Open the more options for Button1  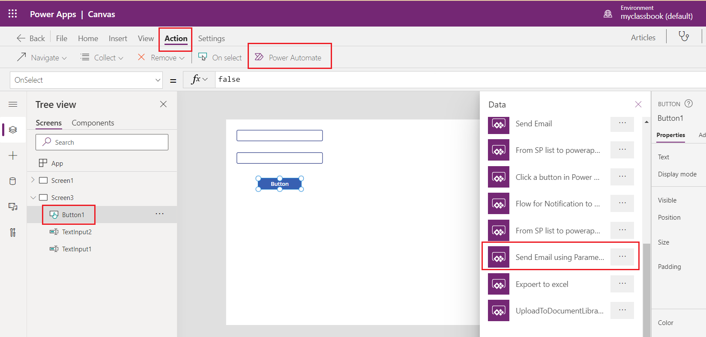[x=159, y=214]
